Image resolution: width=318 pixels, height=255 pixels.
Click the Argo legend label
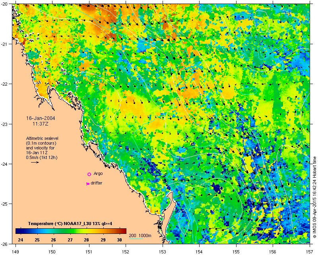tap(98, 173)
